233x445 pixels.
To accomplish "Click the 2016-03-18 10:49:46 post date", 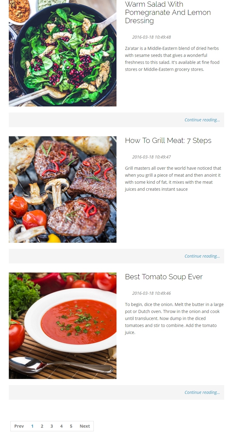I will click(x=151, y=293).
